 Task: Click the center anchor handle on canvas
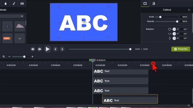[x=84, y=22]
